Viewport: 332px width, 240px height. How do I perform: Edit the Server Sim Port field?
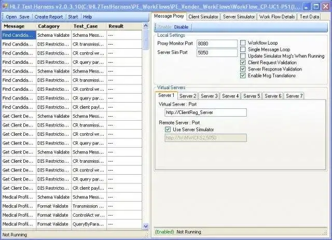tap(217, 53)
